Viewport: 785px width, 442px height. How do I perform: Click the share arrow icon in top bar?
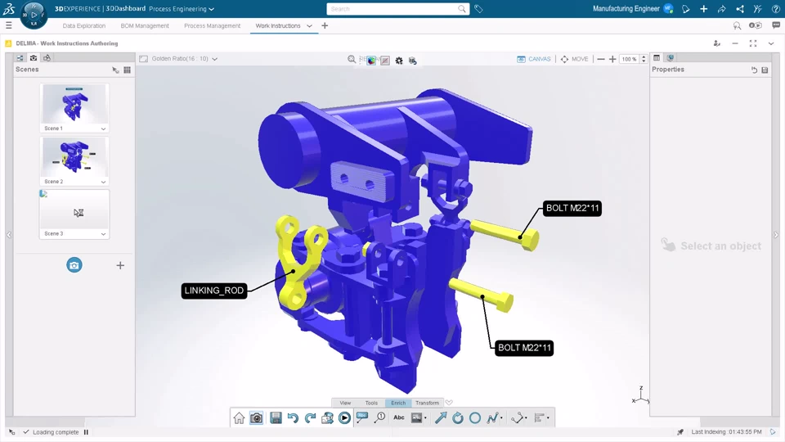click(x=721, y=9)
